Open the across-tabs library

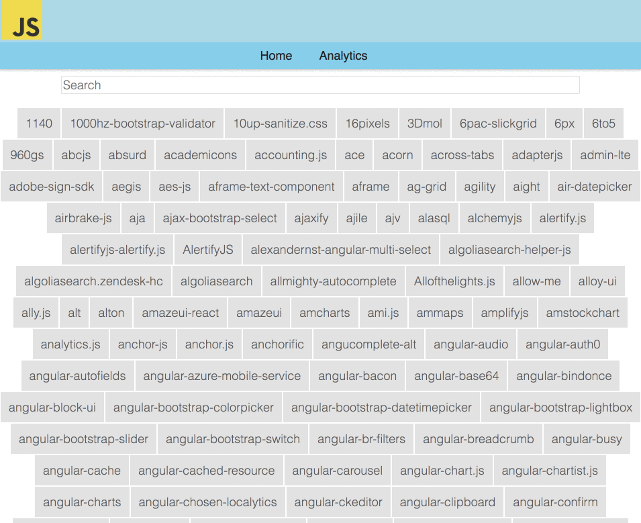462,155
